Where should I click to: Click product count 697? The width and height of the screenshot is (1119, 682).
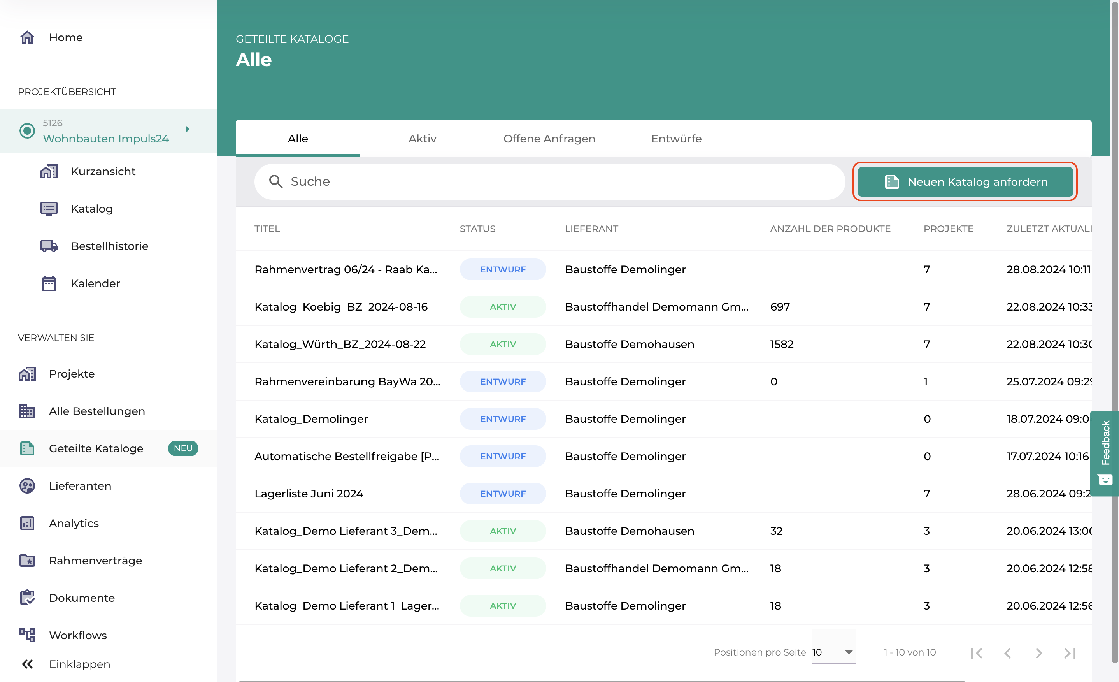click(x=780, y=307)
